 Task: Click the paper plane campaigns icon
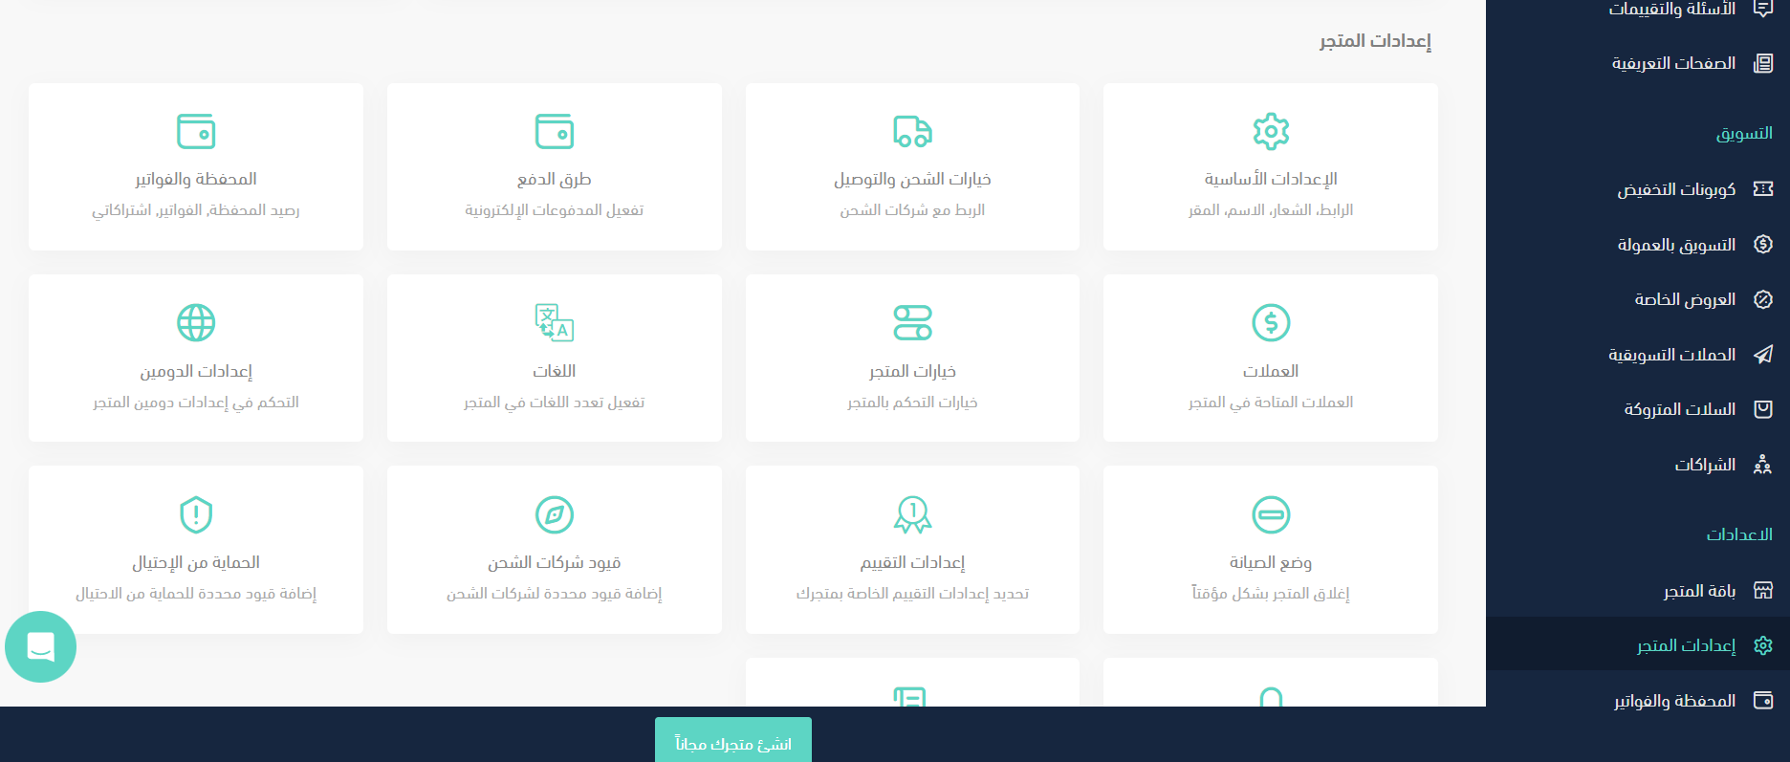(x=1763, y=355)
